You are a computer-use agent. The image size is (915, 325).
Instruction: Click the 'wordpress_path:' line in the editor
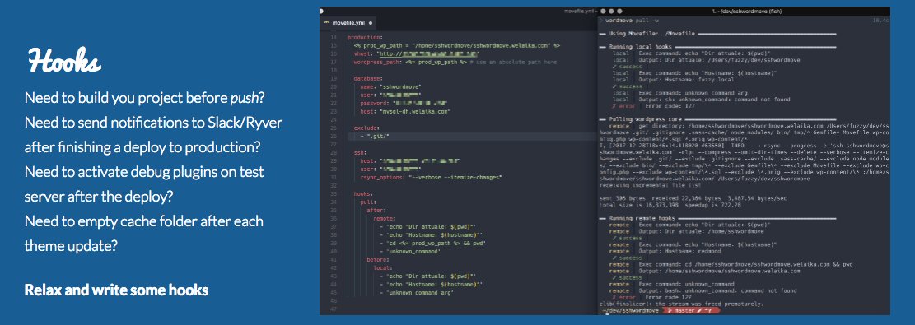coord(455,61)
